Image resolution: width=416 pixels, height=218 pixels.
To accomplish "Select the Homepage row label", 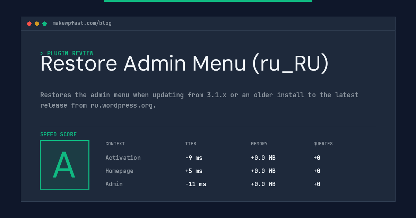I will pyautogui.click(x=119, y=171).
